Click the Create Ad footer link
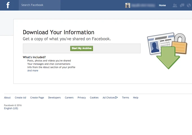192x135 pixels. 20,98
